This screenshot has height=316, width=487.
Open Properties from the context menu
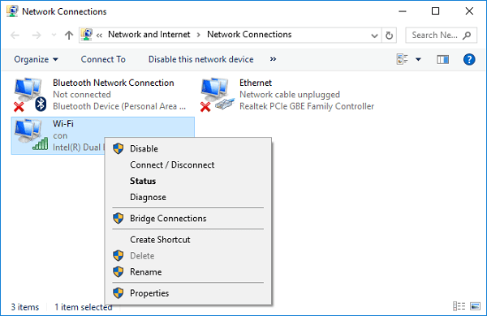click(188, 293)
